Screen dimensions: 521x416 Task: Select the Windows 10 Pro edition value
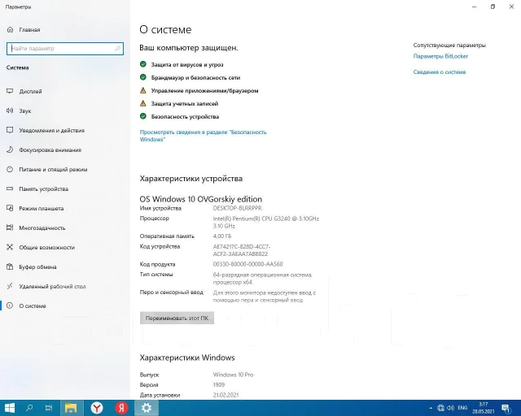tap(233, 375)
